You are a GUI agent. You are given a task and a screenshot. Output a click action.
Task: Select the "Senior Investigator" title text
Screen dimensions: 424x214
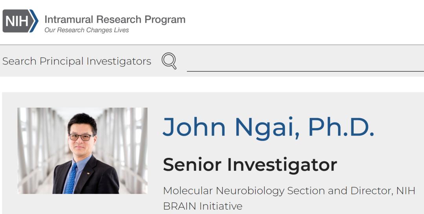tap(250, 165)
